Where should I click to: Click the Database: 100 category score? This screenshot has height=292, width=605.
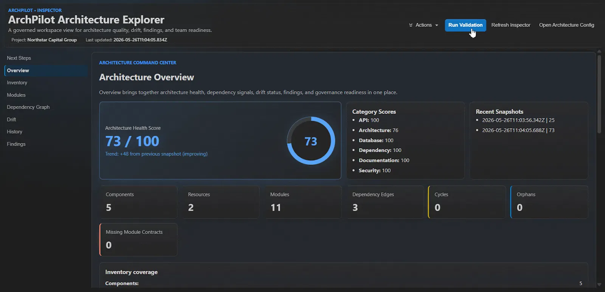(376, 140)
